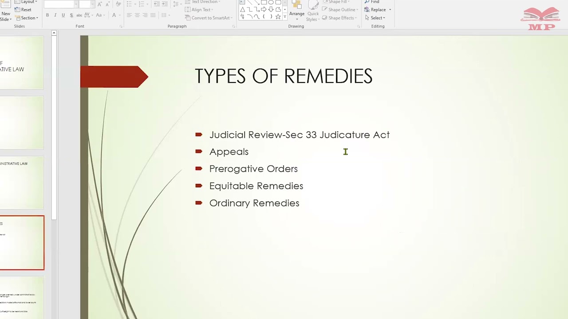Clear all text formatting

(x=118, y=4)
